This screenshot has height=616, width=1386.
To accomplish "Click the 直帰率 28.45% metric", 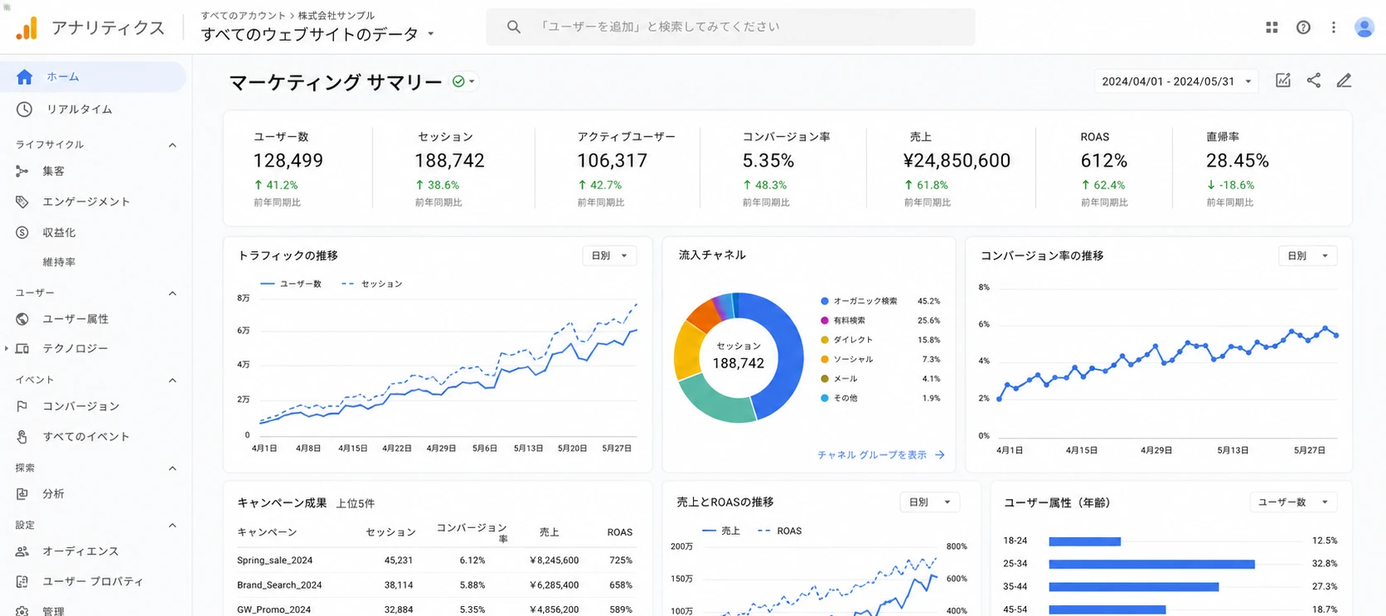I will tap(1237, 169).
